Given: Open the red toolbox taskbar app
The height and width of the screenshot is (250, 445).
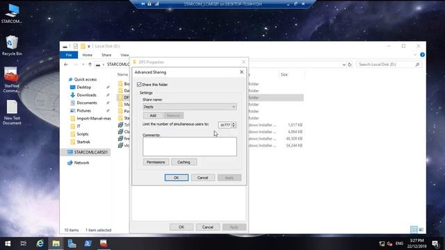Looking at the screenshot, I should [104, 244].
